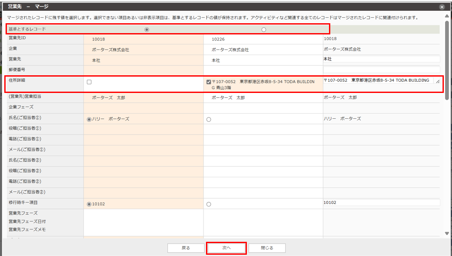Image resolution: width=452 pixels, height=256 pixels.
Task: Uncheck the 〒107-0052 address detail checkbox
Action: pos(209,82)
